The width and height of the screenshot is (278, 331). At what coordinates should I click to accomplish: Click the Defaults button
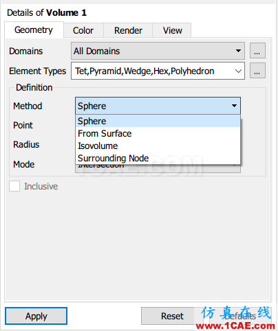(240, 316)
